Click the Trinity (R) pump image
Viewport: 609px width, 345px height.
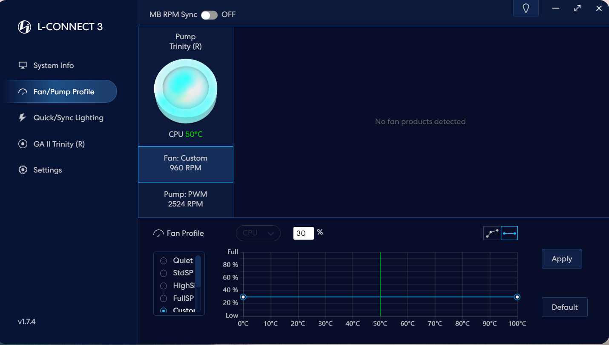tap(186, 91)
